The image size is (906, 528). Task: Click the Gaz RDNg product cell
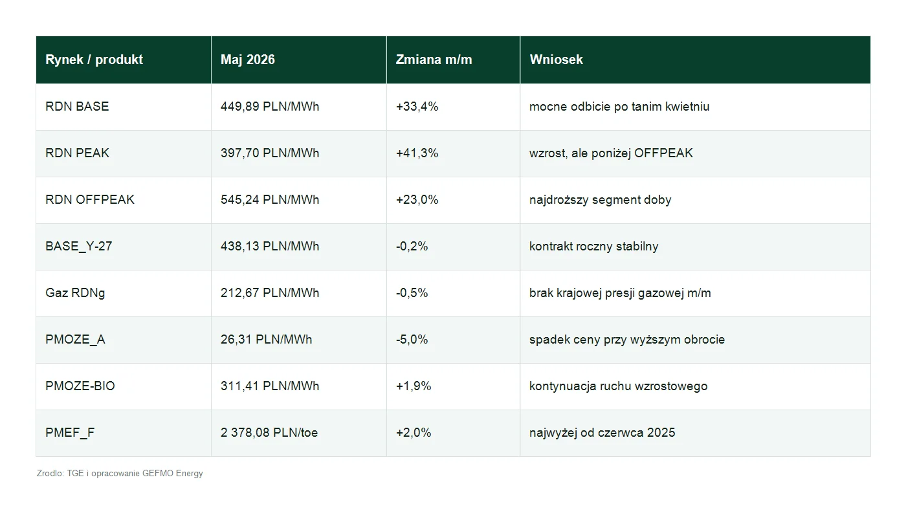point(124,293)
